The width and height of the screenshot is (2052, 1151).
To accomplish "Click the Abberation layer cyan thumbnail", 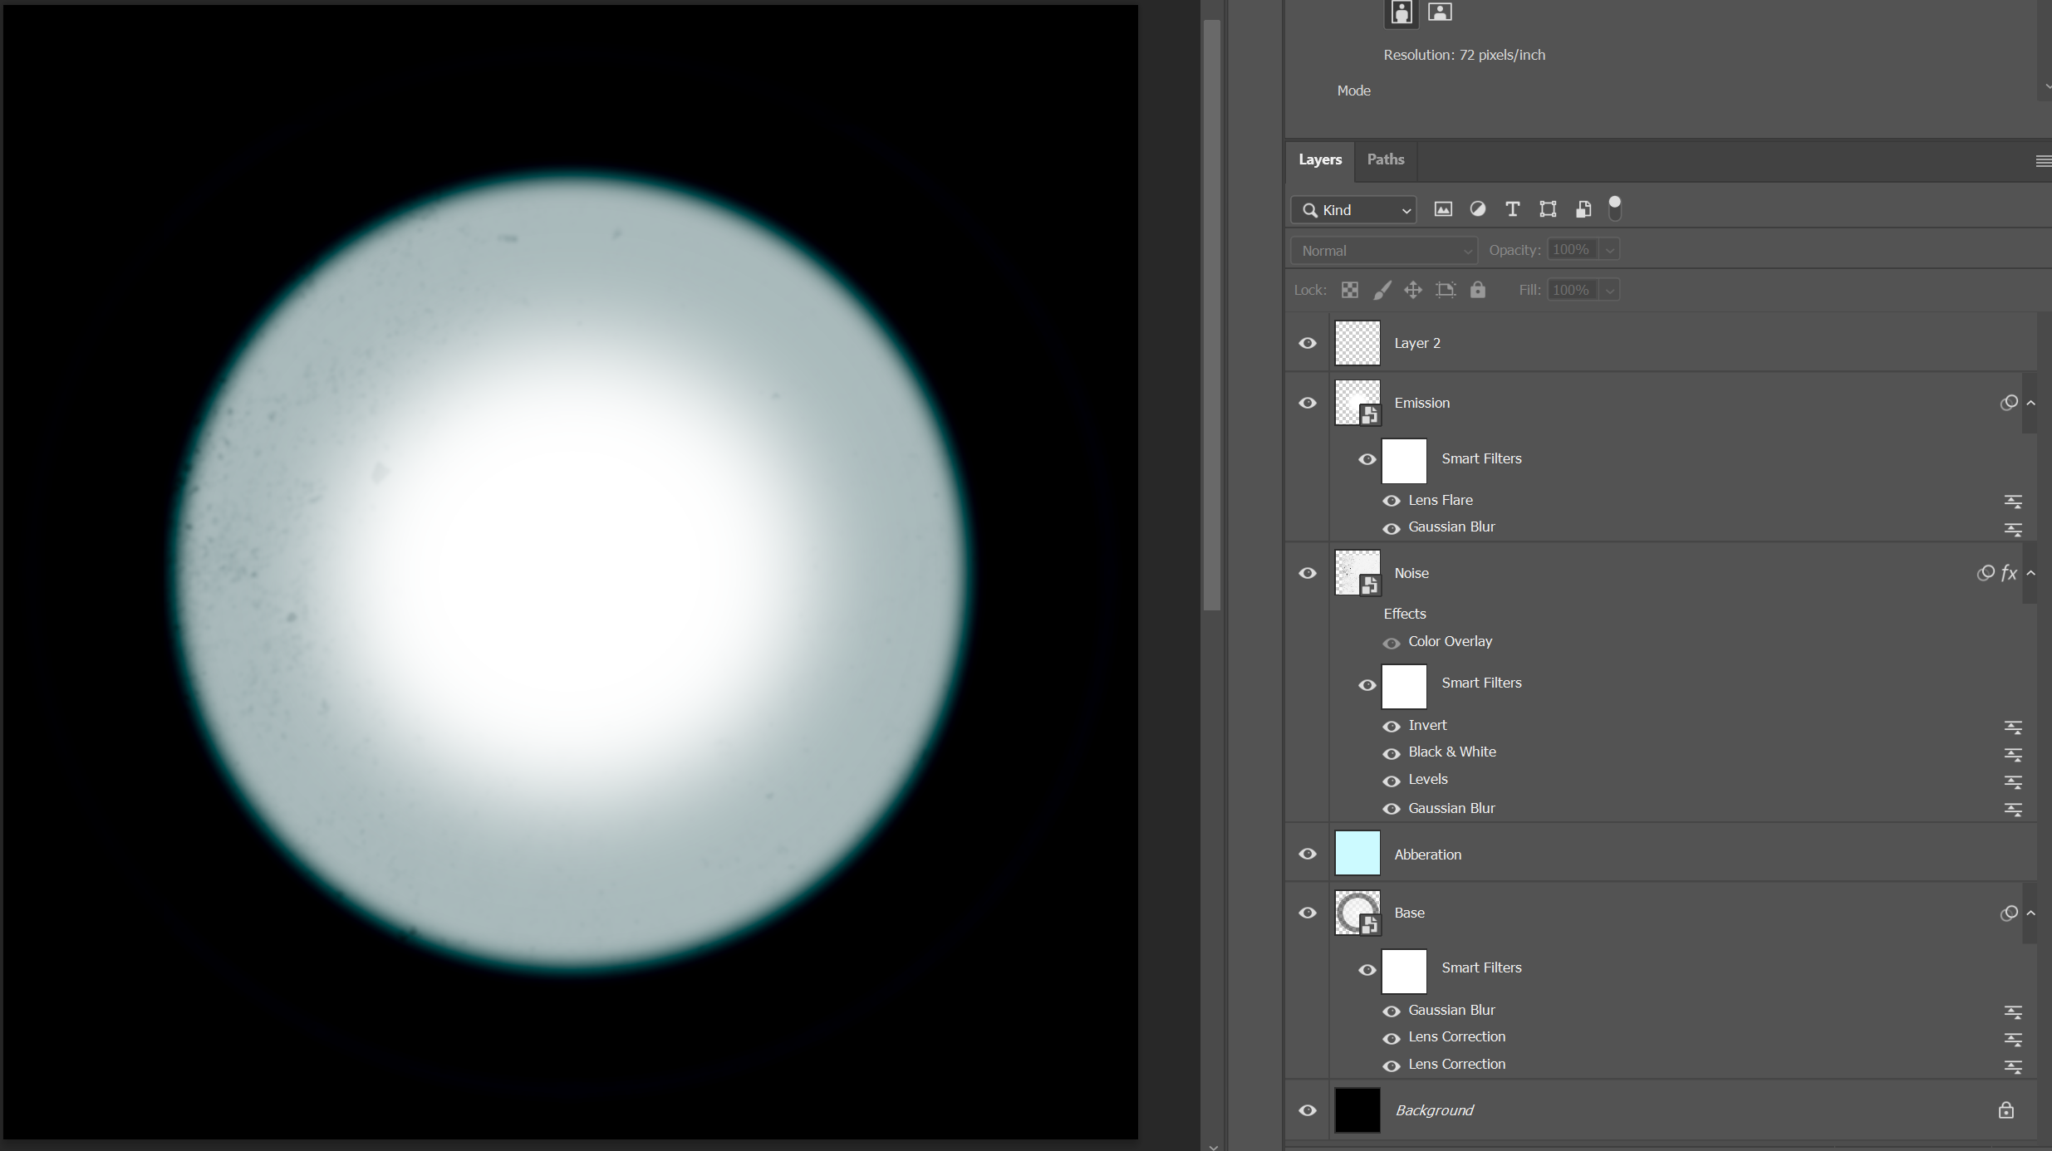I will (1357, 853).
